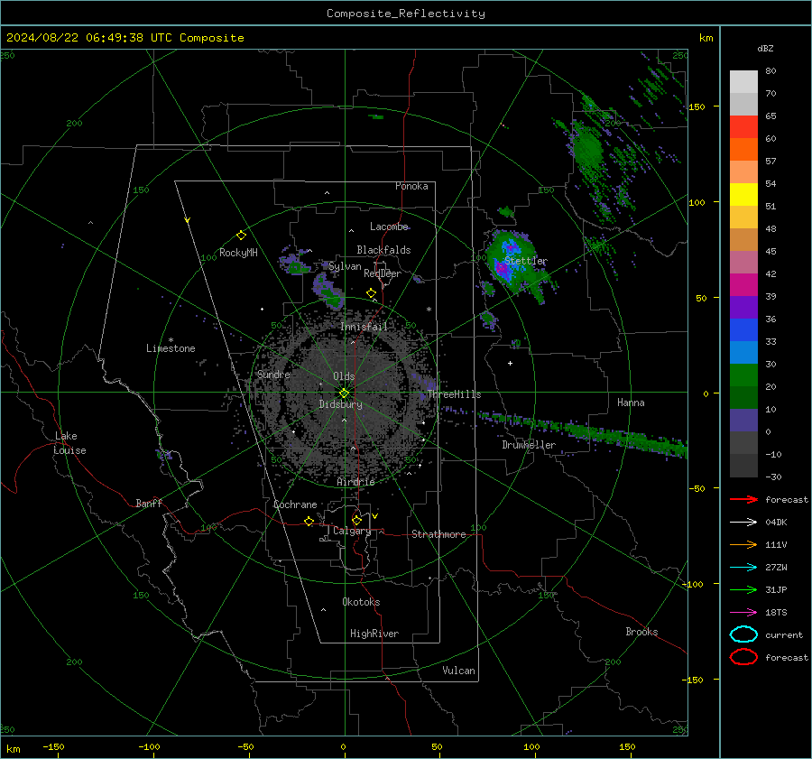Click the HighRiver town label
The image size is (812, 759).
[x=374, y=634]
